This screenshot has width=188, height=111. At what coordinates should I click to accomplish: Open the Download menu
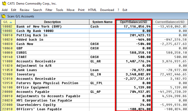pos(107,10)
